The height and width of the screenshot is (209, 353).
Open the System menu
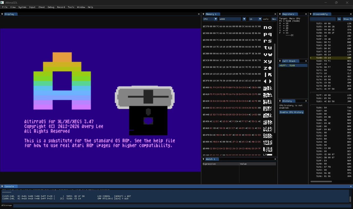[22, 7]
